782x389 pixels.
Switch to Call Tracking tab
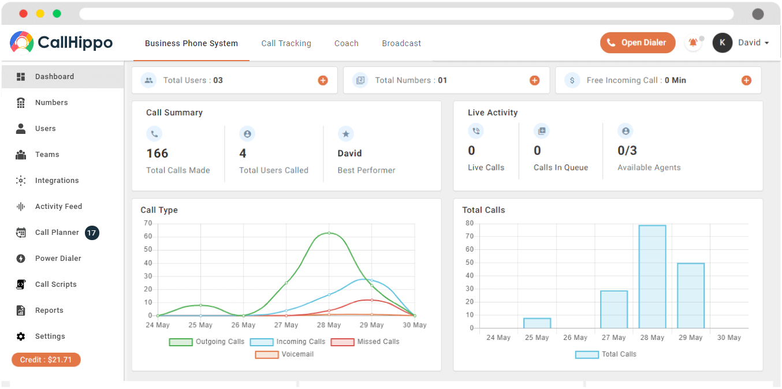pos(286,43)
